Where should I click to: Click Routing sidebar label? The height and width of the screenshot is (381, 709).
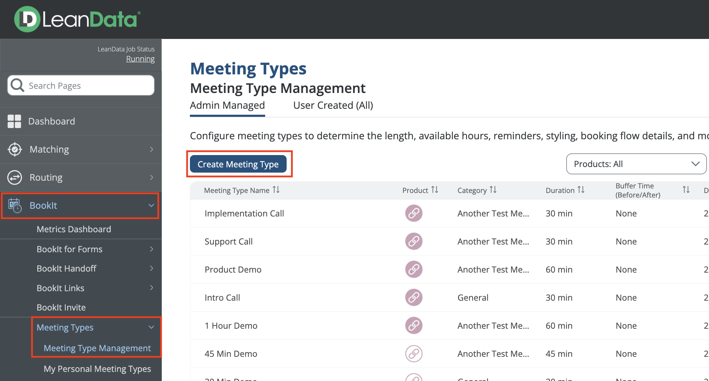click(x=46, y=178)
